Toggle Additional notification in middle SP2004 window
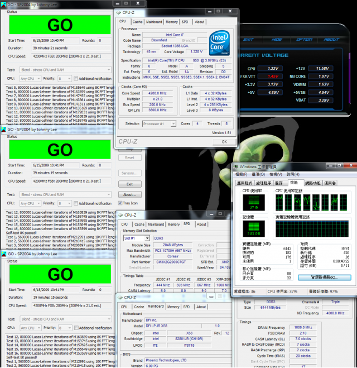 76,203
